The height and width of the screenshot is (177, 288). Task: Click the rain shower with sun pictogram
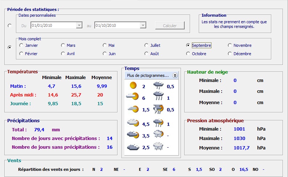click(158, 123)
